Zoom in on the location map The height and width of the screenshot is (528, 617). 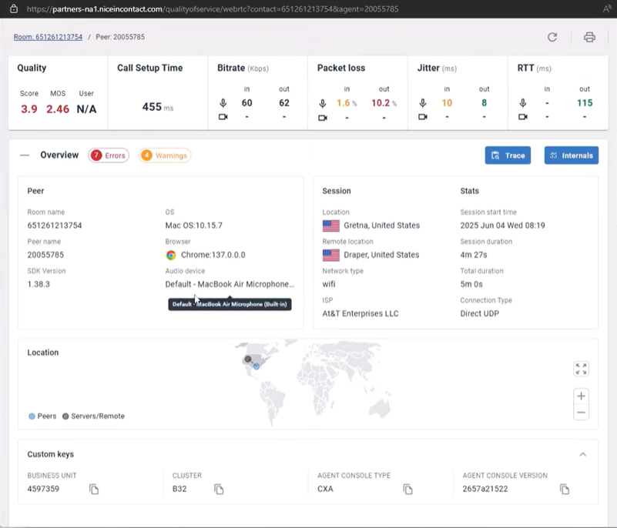point(582,396)
